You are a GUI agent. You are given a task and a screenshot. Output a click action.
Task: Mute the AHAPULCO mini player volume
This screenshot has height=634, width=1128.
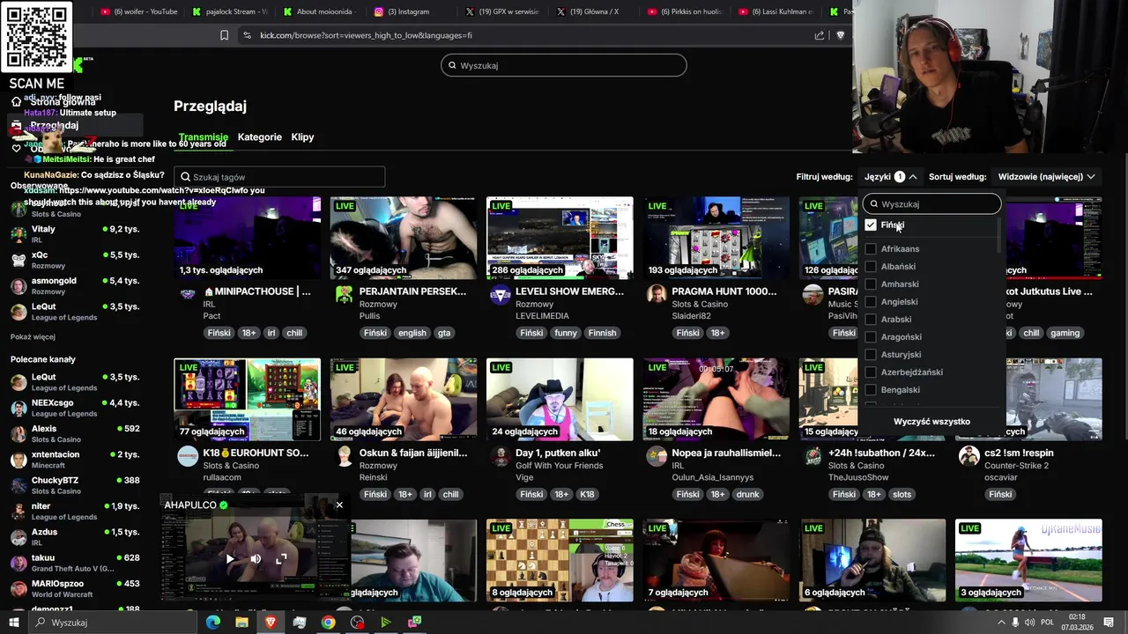256,558
